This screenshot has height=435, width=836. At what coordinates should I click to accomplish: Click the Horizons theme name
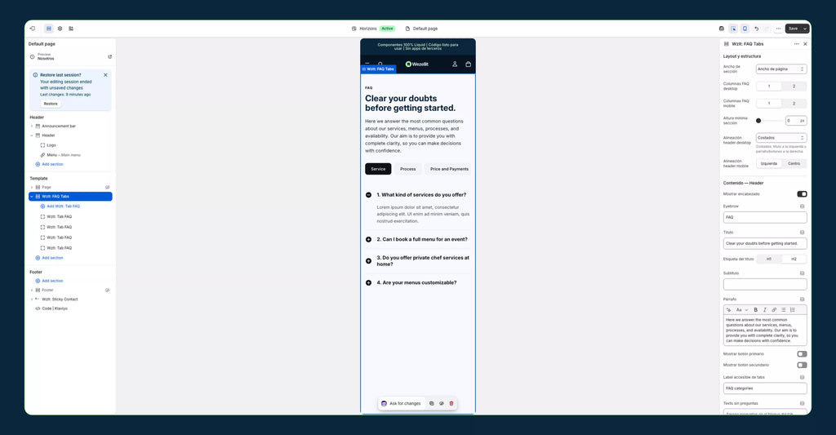368,29
